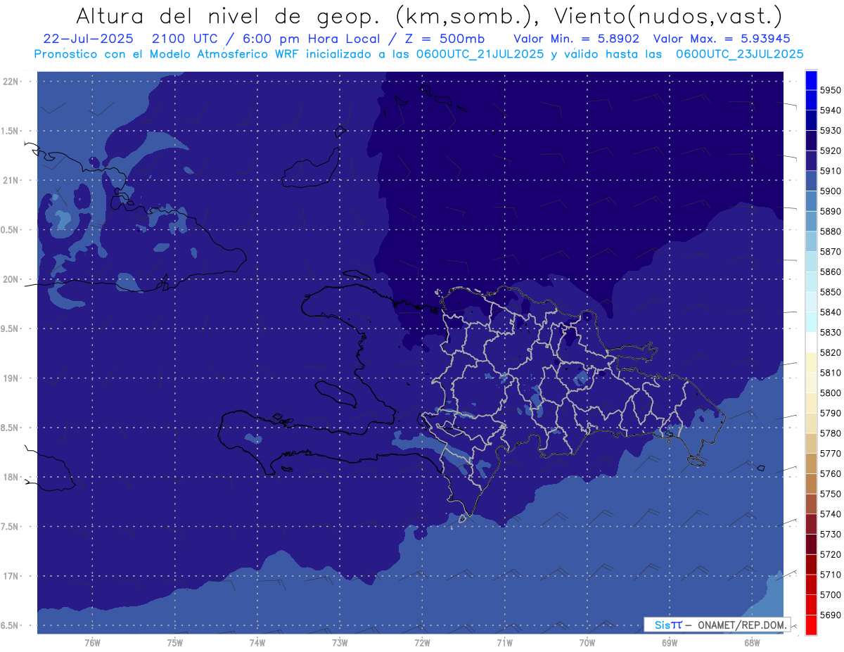Click the 17N latitude axis label
The height and width of the screenshot is (652, 844).
coord(11,576)
